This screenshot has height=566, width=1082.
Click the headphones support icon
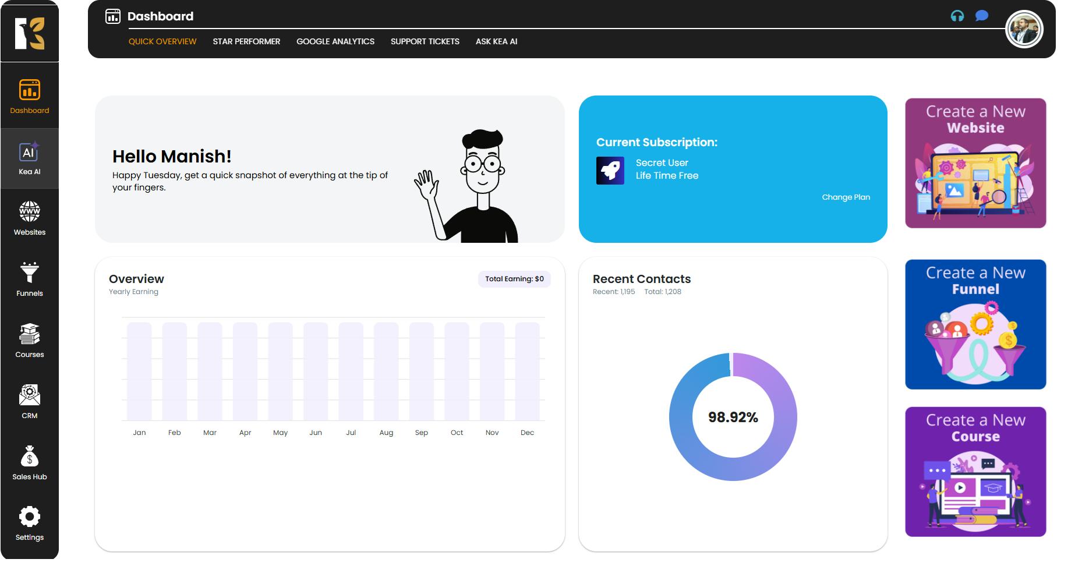(x=957, y=16)
